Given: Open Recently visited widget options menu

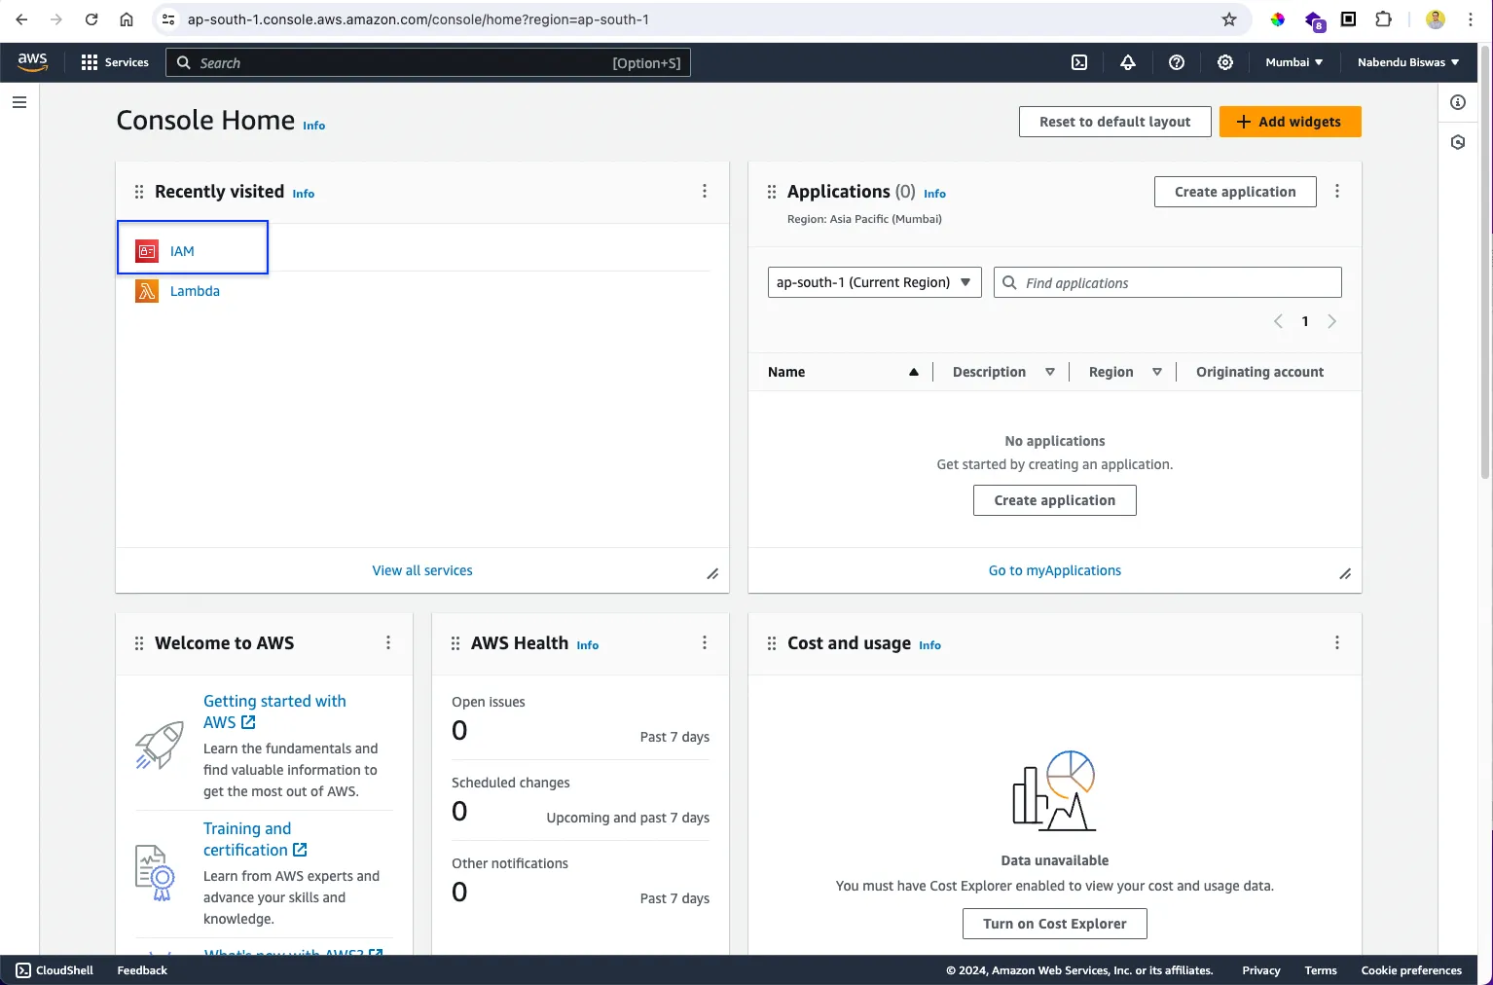Looking at the screenshot, I should tap(705, 192).
